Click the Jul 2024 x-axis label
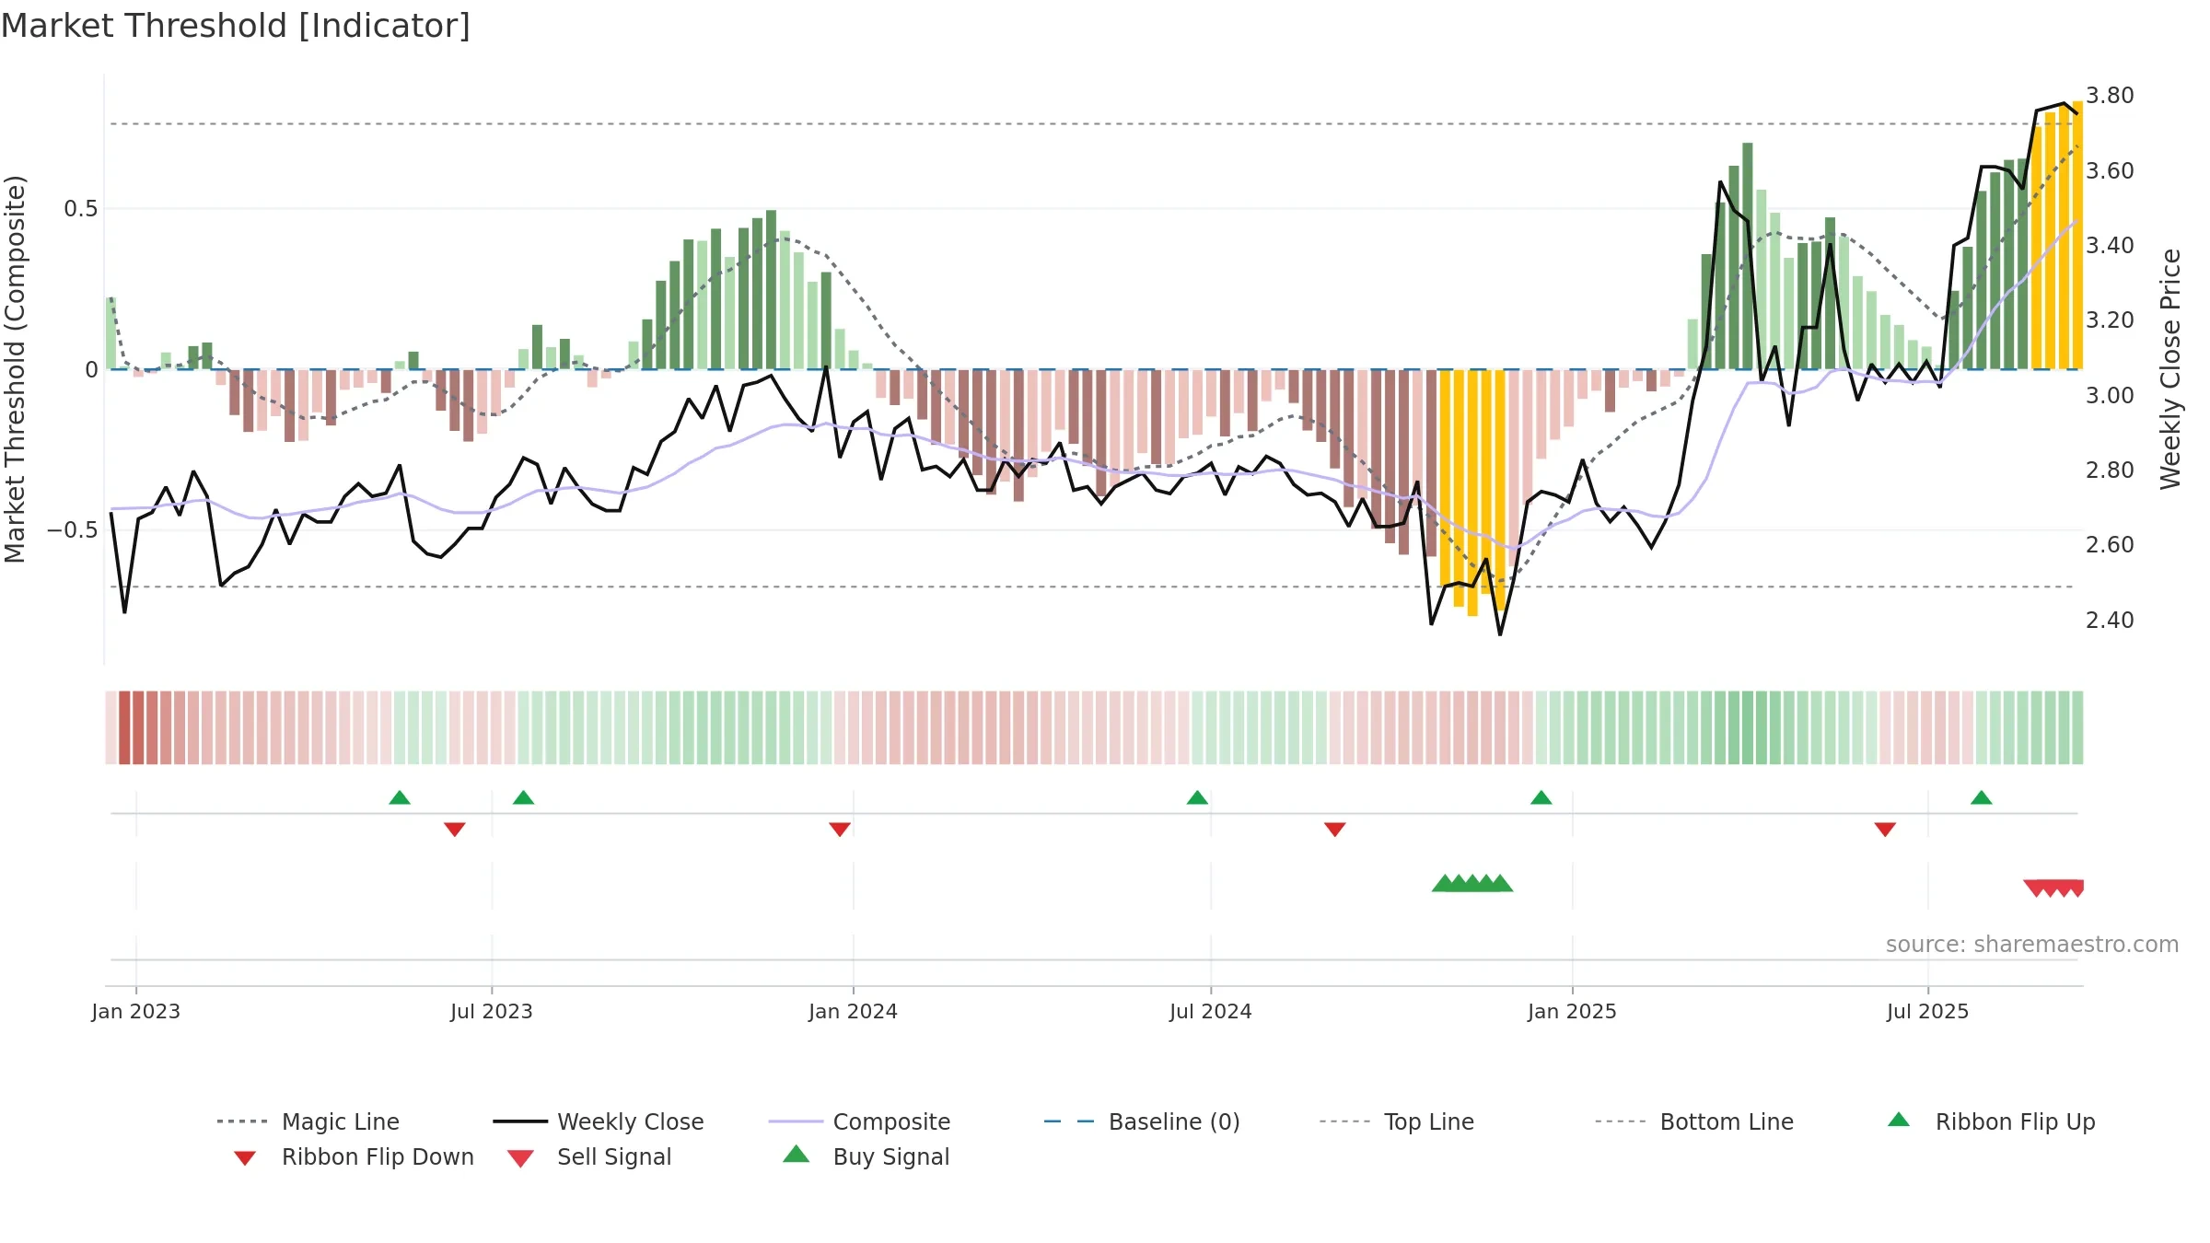This screenshot has width=2210, height=1243. [1211, 1011]
